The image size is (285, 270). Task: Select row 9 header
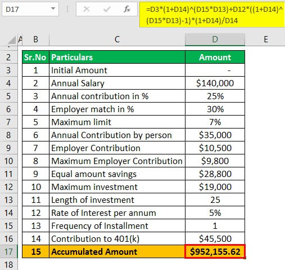(8, 148)
